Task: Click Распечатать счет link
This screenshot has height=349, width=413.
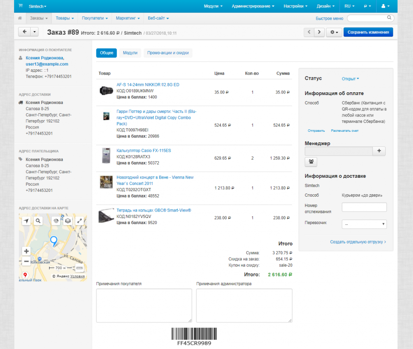Action: tap(344, 131)
